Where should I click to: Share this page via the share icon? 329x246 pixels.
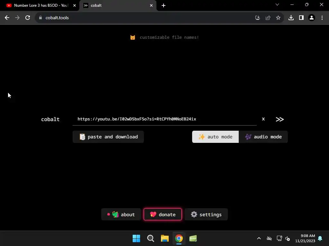[x=268, y=18]
